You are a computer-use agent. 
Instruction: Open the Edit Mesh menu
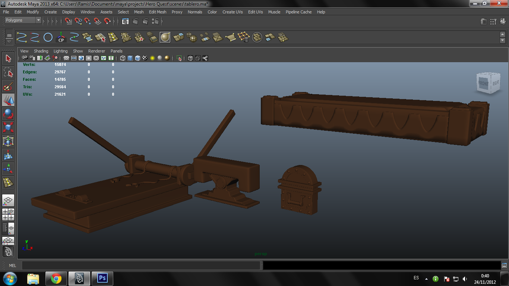(x=157, y=12)
